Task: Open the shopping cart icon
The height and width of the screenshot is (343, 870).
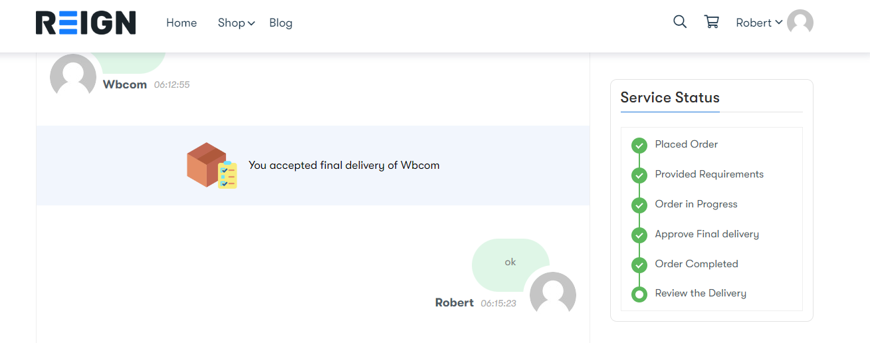Action: [x=711, y=22]
